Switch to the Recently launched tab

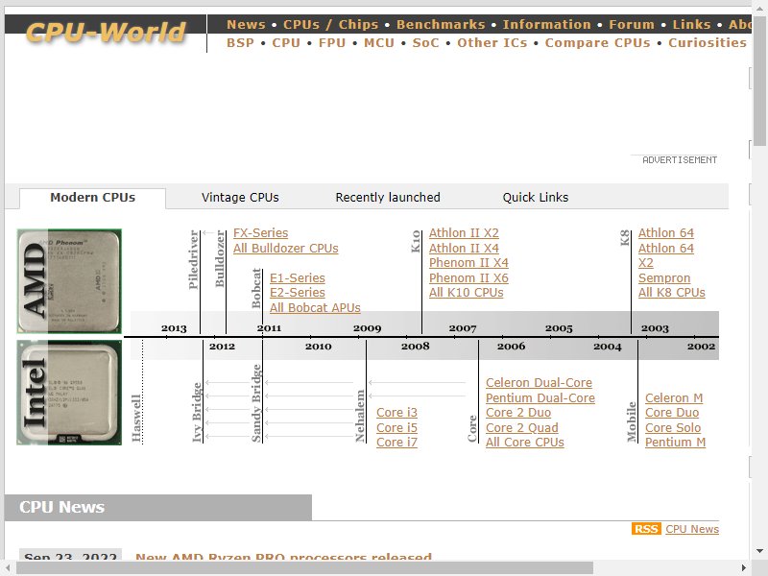tap(388, 198)
